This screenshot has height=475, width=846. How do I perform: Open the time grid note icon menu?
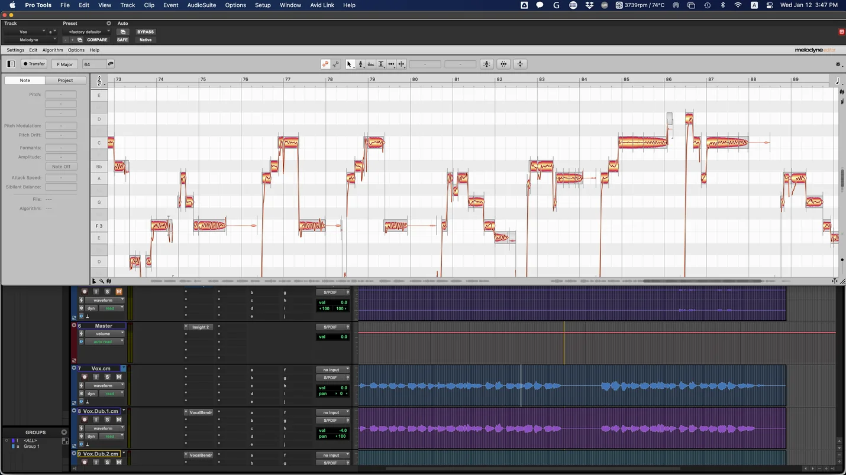837,81
